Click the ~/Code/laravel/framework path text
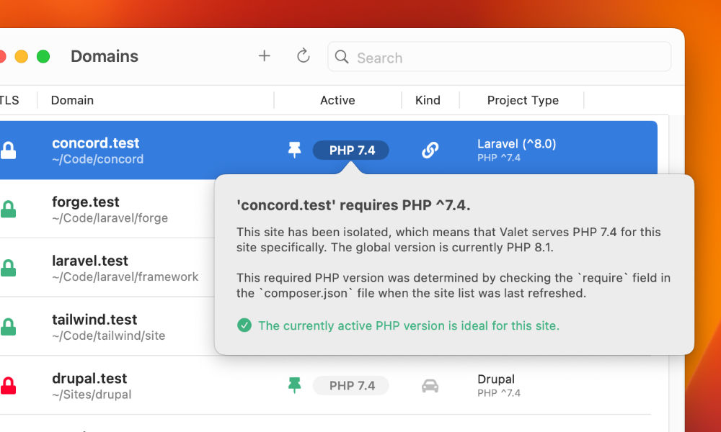 [125, 276]
